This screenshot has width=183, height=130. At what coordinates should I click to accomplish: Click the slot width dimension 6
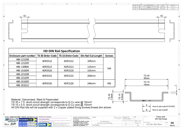tap(147, 110)
